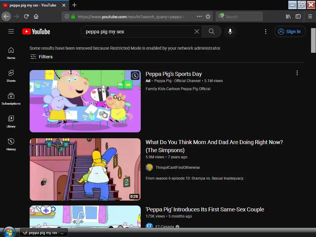The width and height of the screenshot is (316, 237).
Task: Open 'Peppa Pig' Introduces Its First Same-Sex Couple
Action: pos(205,210)
